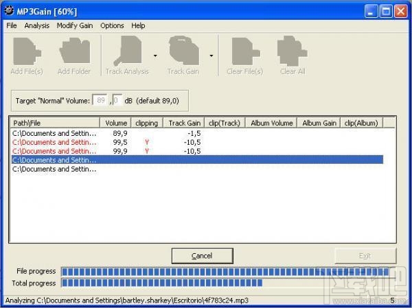Viewport: 412px width, 308px height.
Task: Select the first file row with volume 89,9
Action: click(197, 133)
